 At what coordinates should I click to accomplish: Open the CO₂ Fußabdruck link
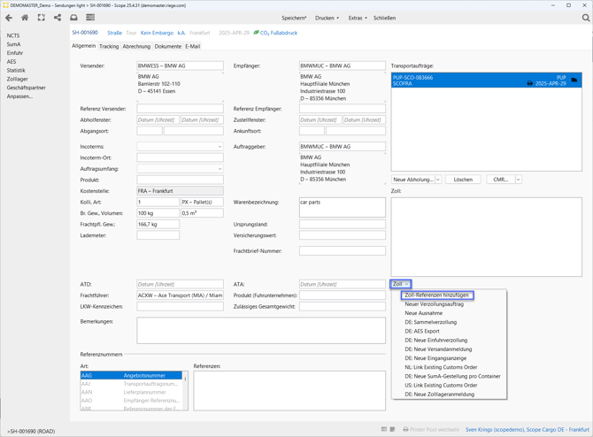[x=279, y=33]
